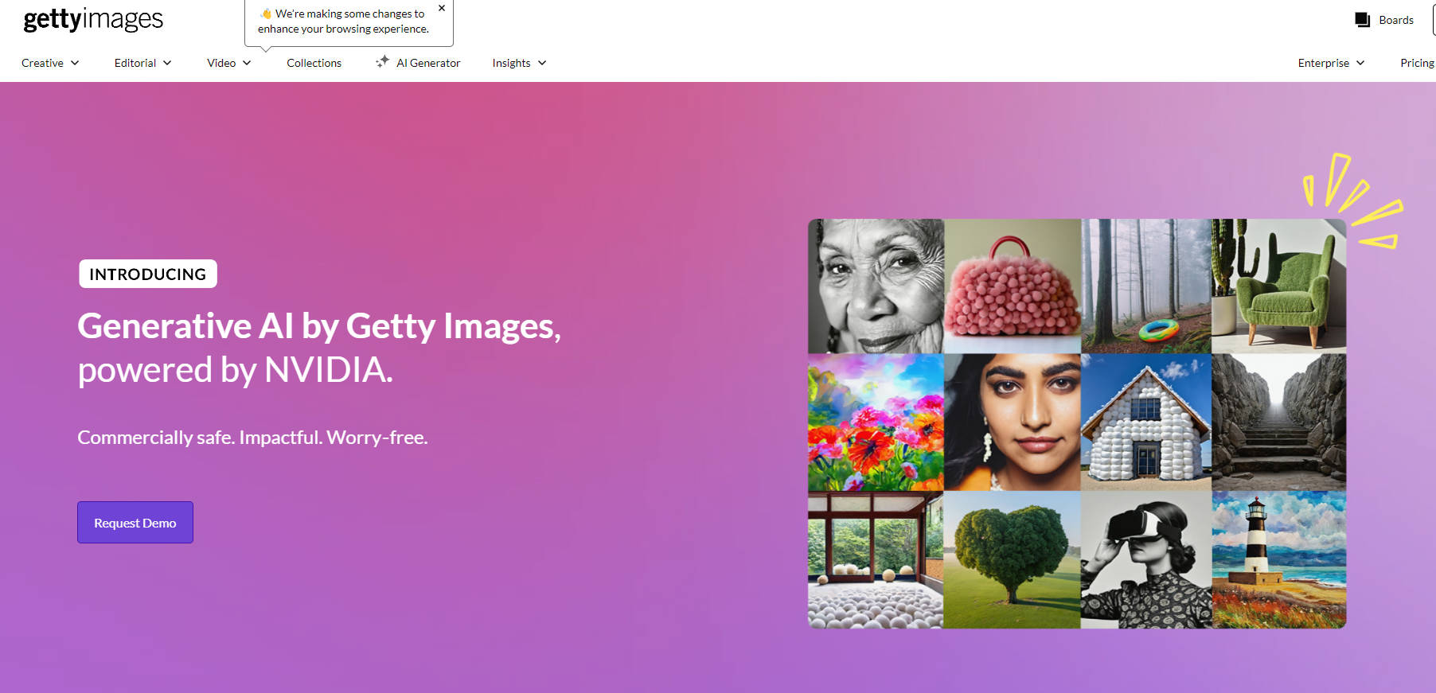
Task: Go to the Pricing page
Action: [x=1417, y=63]
